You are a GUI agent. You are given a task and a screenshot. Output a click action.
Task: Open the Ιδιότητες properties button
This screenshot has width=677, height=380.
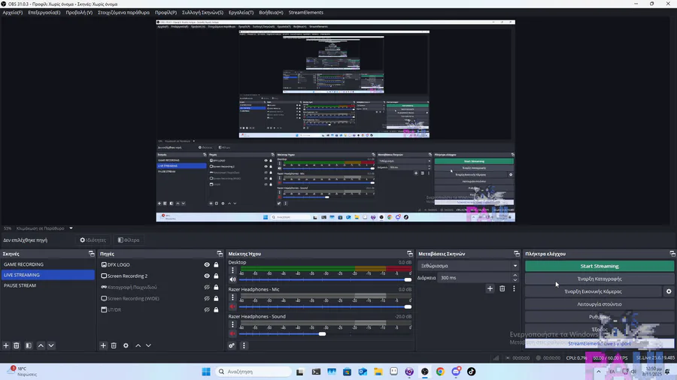[93, 240]
